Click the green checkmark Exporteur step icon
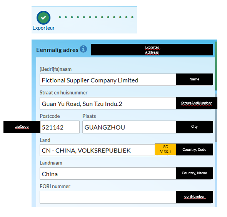 (43, 18)
